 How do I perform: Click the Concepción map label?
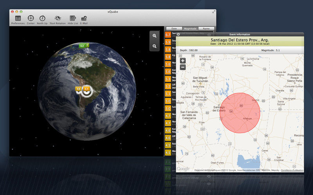click(x=192, y=93)
